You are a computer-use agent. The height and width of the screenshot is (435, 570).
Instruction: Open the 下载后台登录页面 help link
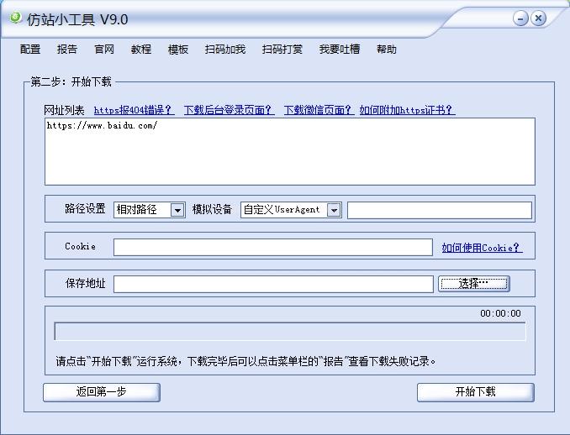coord(229,110)
